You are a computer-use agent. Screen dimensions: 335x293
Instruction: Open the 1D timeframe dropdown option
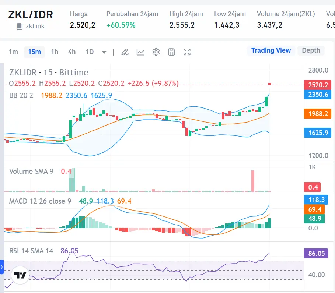point(90,52)
